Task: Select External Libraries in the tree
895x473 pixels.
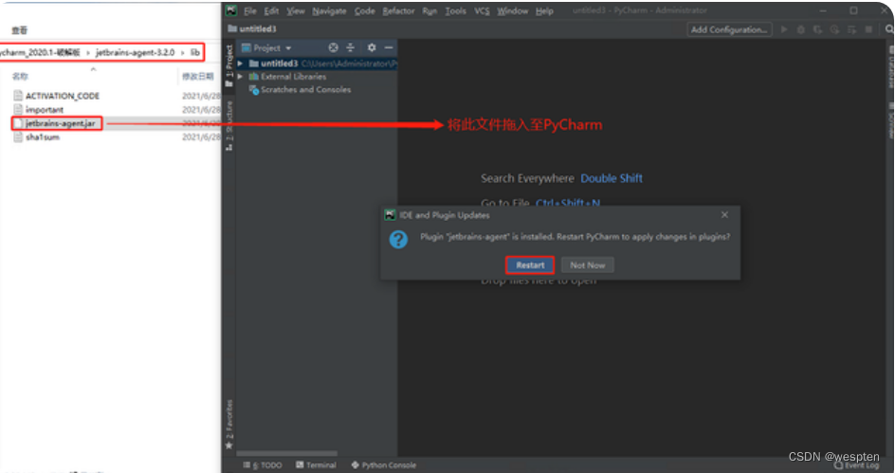Action: pyautogui.click(x=293, y=77)
